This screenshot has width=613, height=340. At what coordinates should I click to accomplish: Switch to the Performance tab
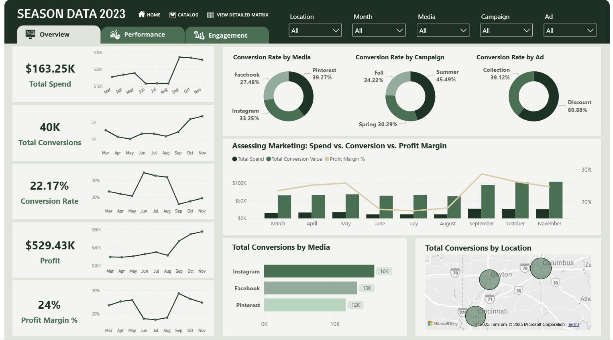(143, 35)
